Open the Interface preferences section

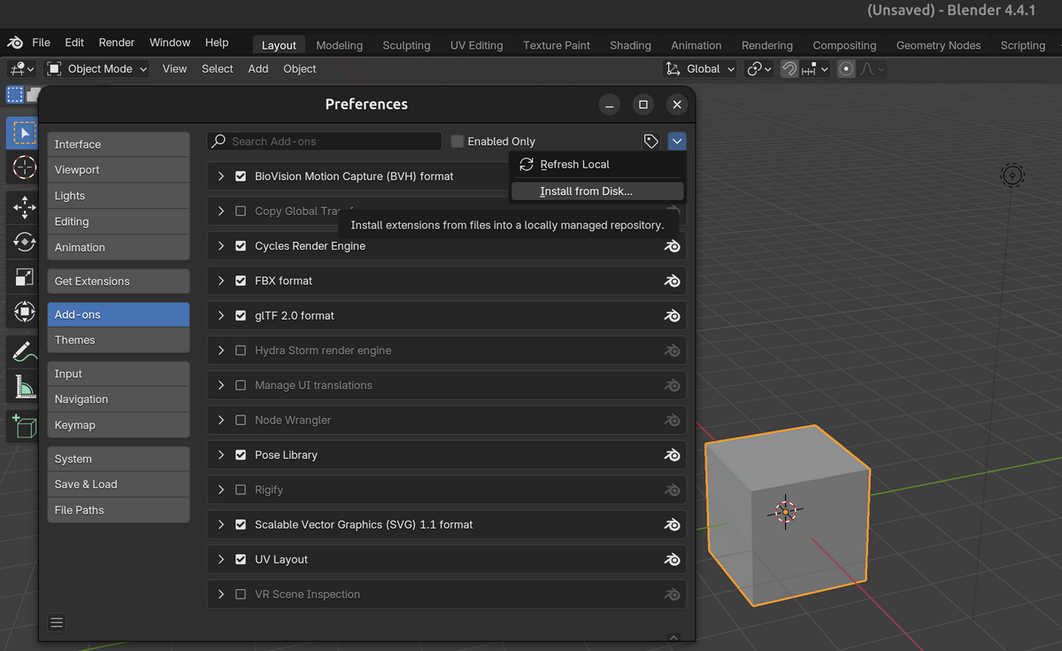[119, 144]
